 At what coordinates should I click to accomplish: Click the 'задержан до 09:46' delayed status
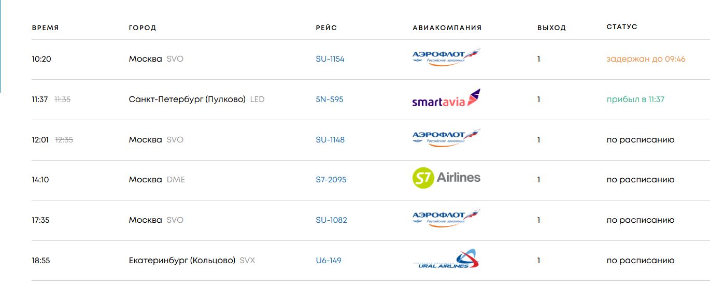[x=646, y=59]
